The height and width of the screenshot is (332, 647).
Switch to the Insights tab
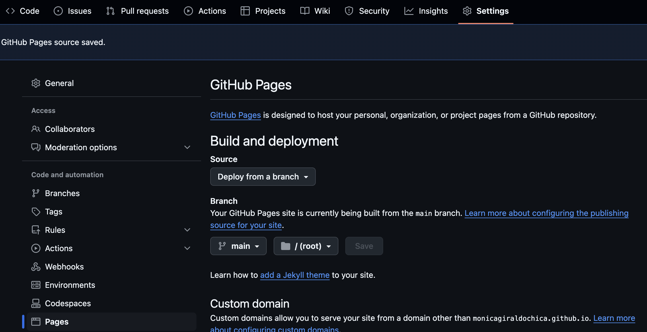point(426,11)
